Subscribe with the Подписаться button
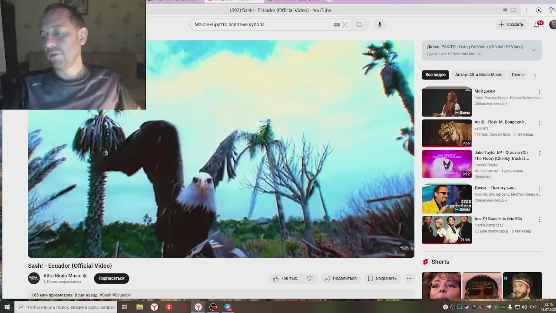The width and height of the screenshot is (556, 313). click(111, 279)
